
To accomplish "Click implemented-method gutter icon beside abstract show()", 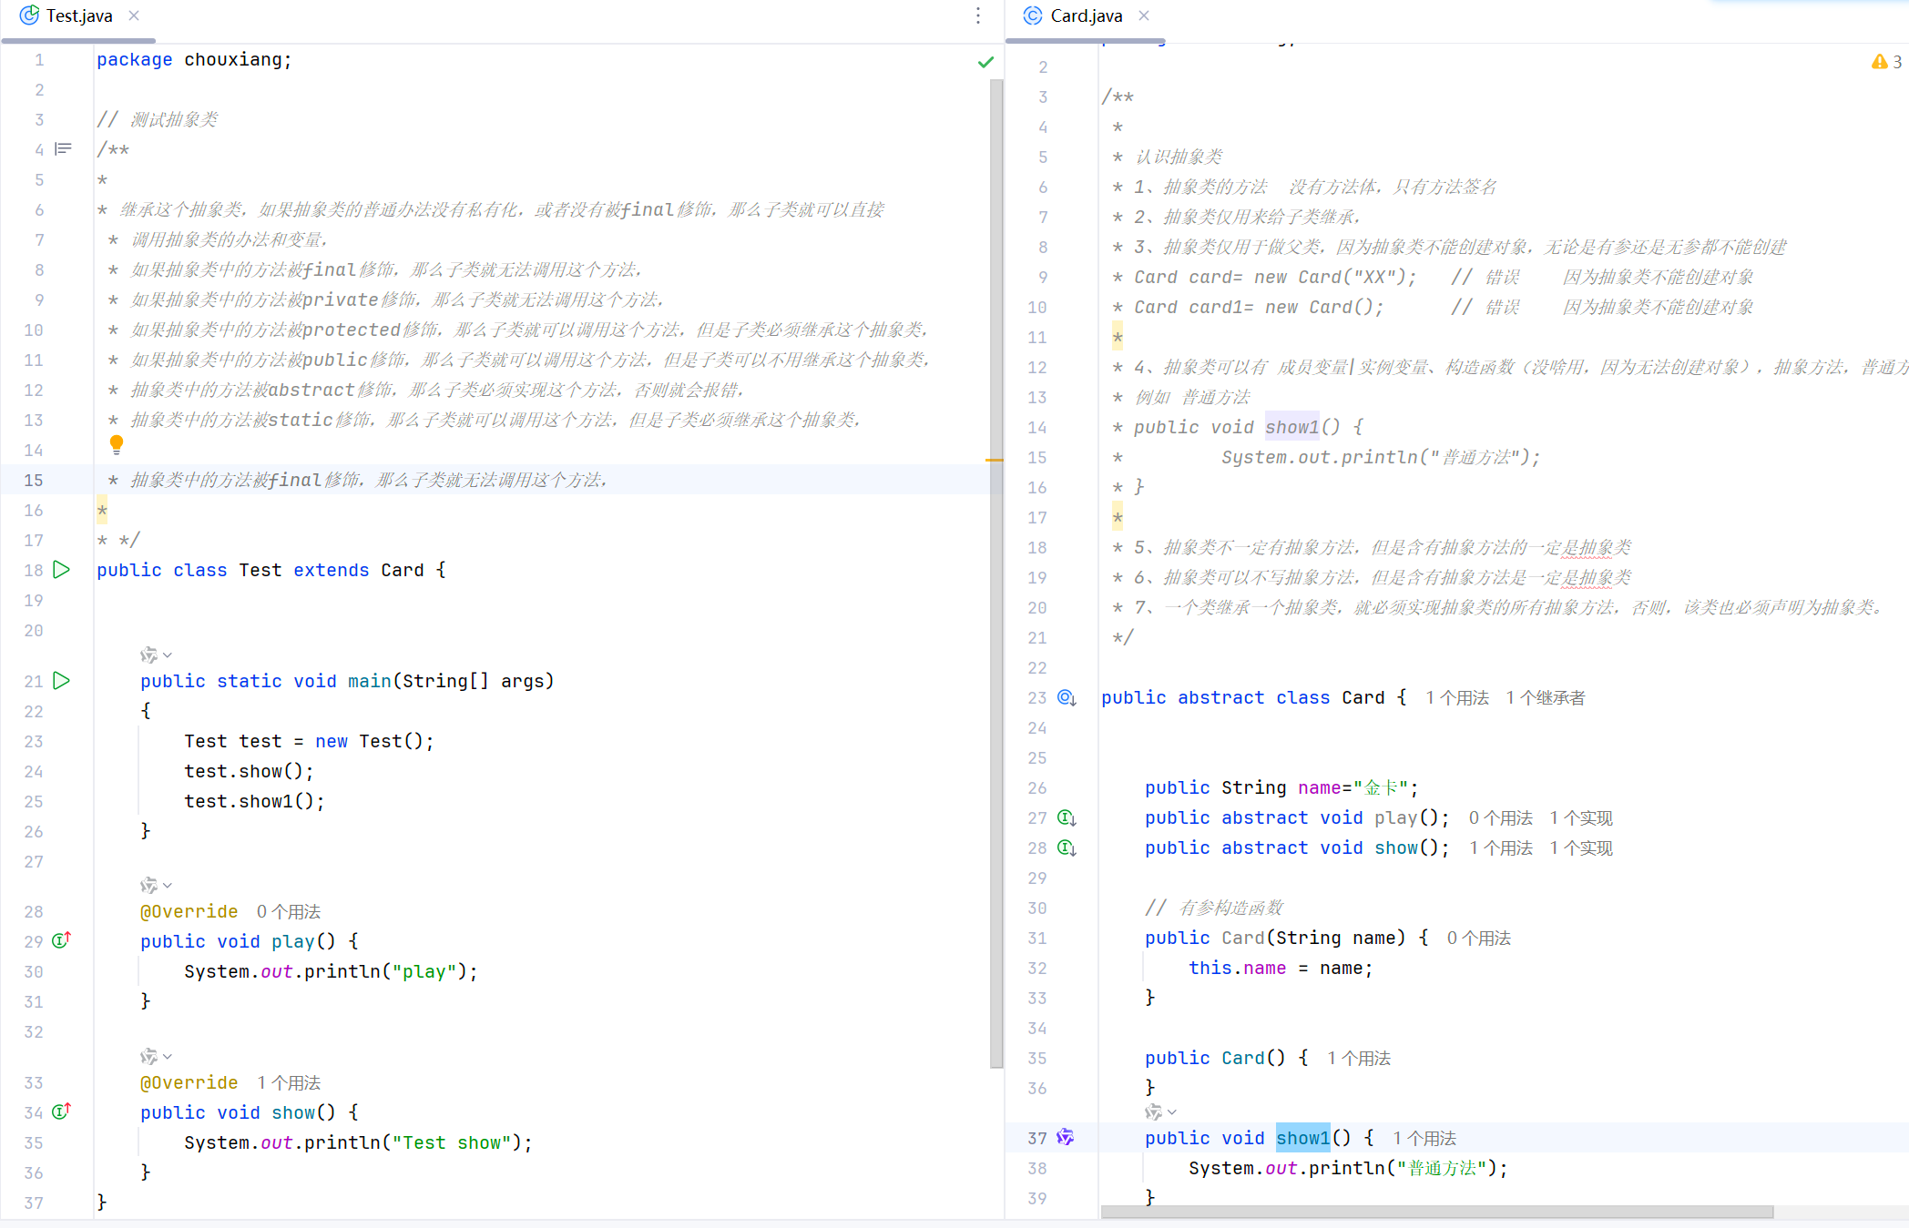I will coord(1067,848).
